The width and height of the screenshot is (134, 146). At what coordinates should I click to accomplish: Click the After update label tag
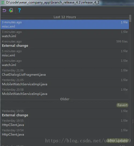click(x=117, y=141)
